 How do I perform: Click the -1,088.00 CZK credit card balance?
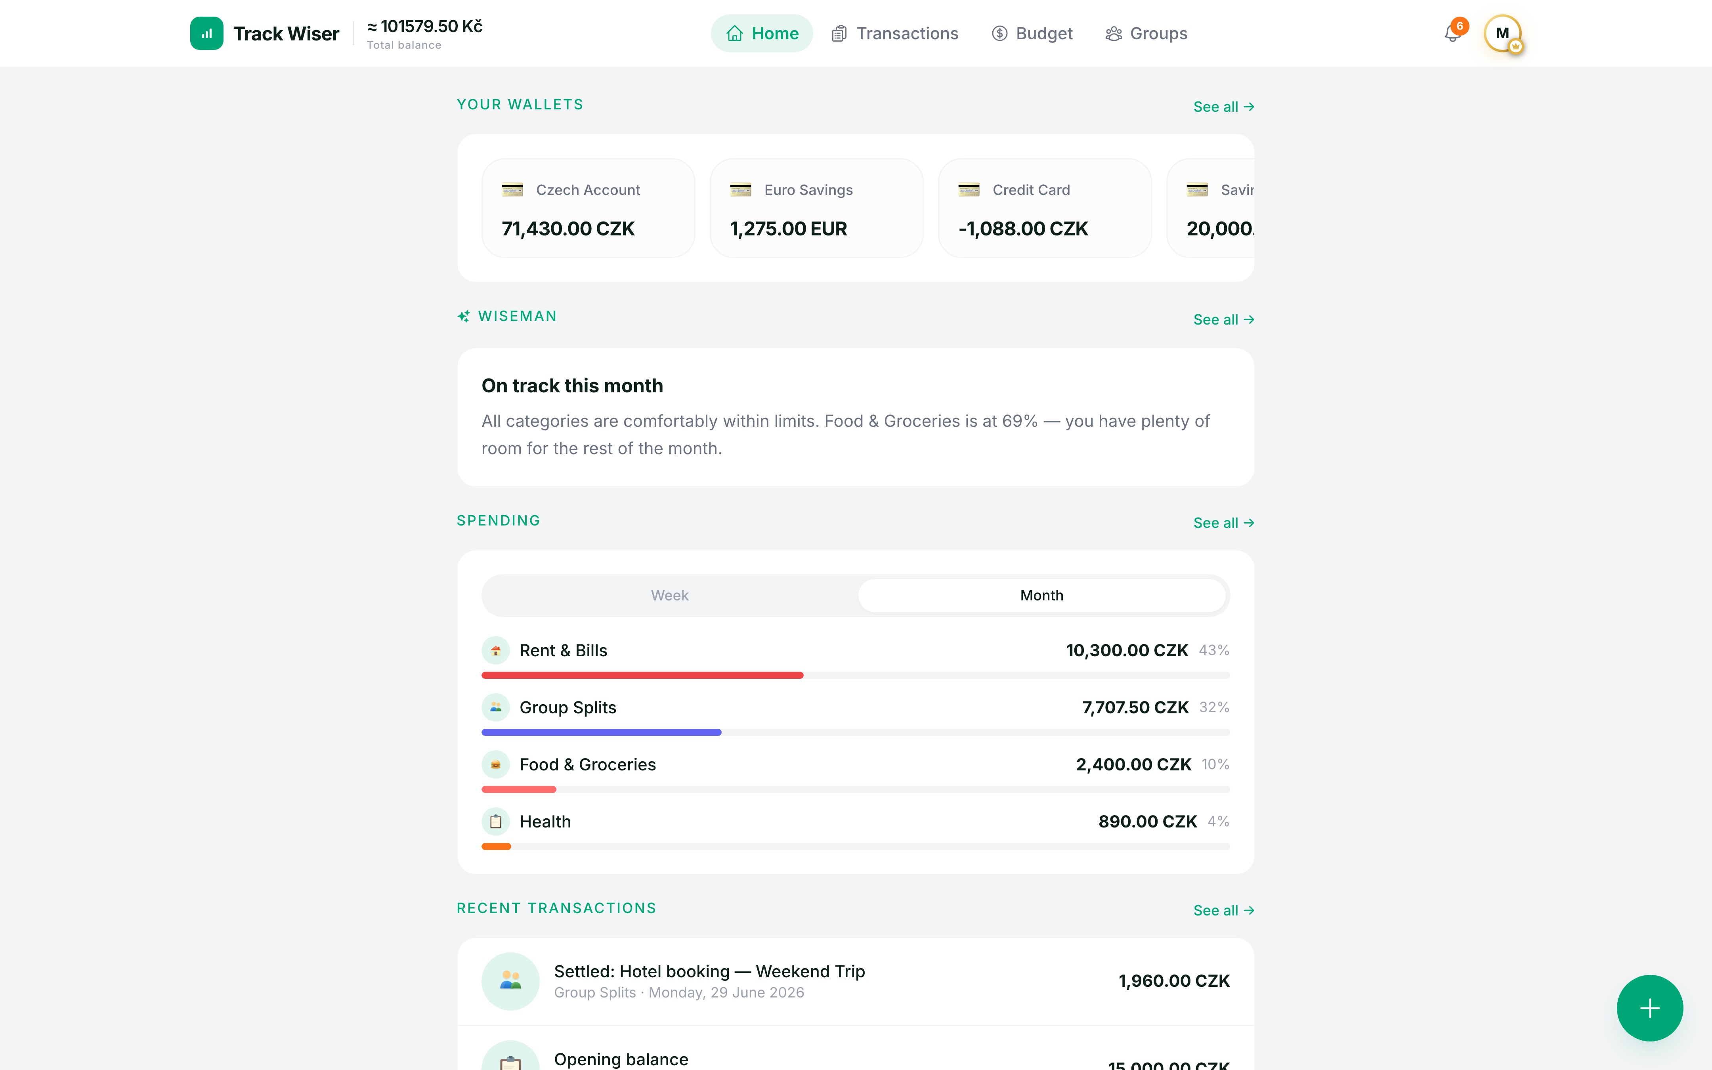point(1023,229)
